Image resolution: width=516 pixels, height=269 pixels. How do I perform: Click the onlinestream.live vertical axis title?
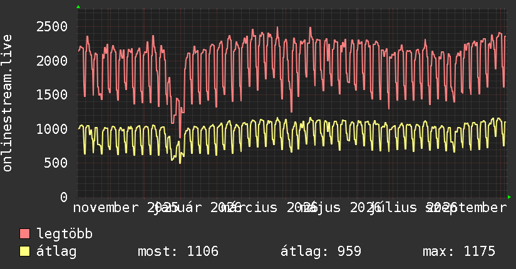pos(7,103)
